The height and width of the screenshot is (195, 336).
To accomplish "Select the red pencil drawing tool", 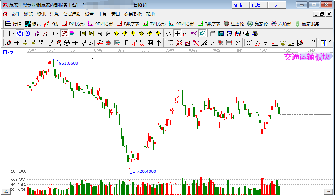I will pyautogui.click(x=8, y=43).
